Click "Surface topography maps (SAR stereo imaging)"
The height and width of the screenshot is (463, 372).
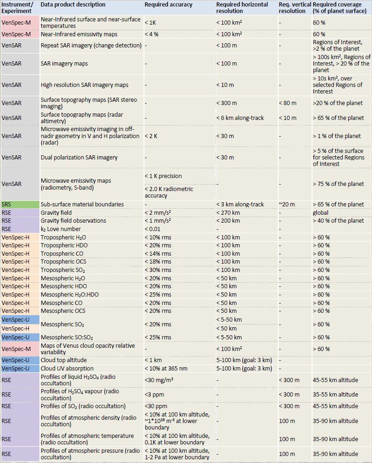89,103
